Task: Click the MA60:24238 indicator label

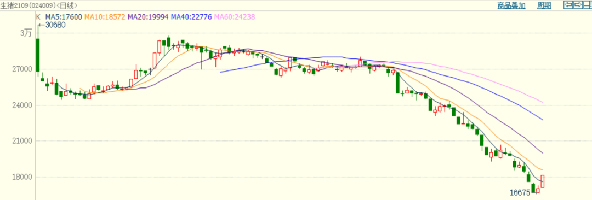Action: pos(235,16)
